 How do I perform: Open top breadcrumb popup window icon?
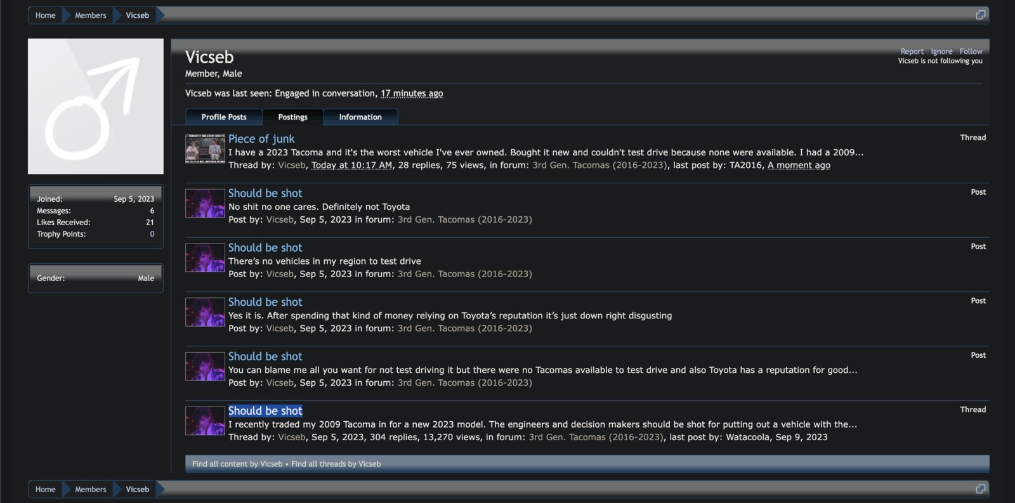(x=980, y=15)
